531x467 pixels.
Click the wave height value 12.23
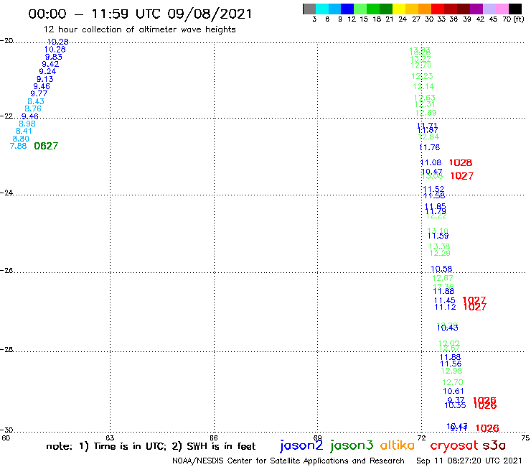click(x=422, y=76)
